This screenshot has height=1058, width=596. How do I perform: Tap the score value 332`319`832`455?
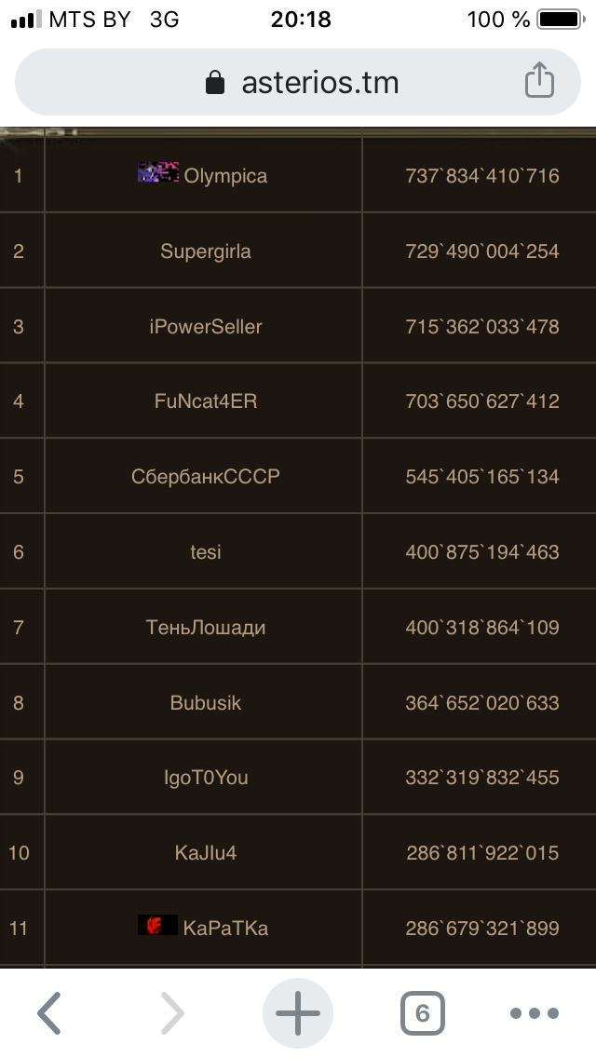tap(482, 778)
